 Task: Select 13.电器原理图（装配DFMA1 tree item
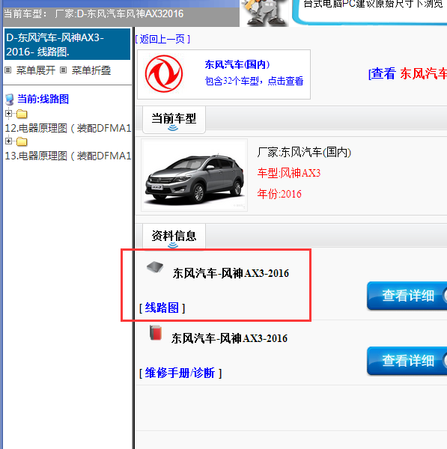pyautogui.click(x=68, y=156)
